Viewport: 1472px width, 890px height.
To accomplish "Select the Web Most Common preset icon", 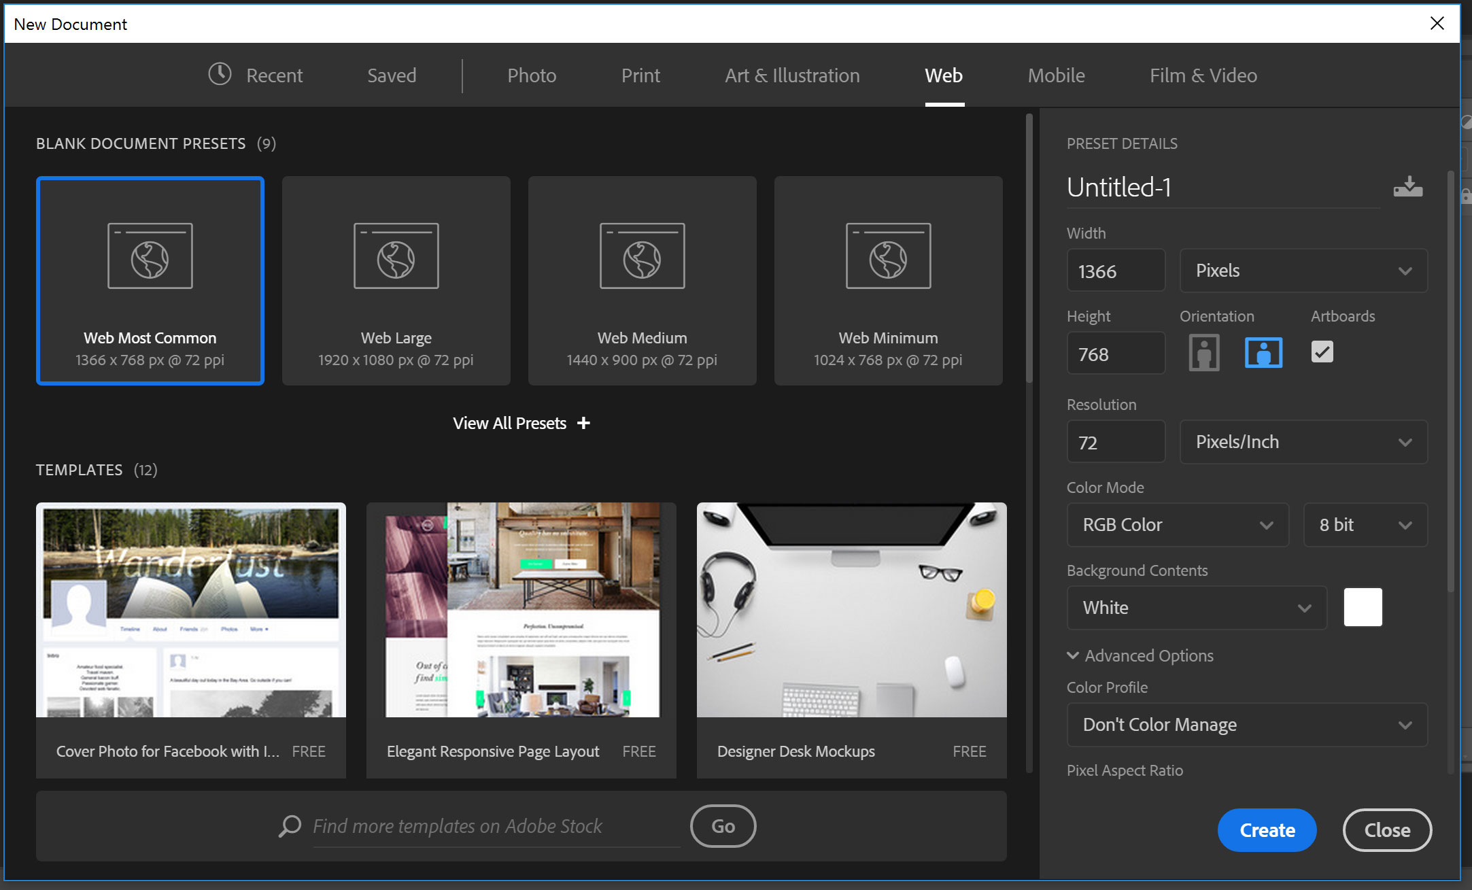I will (x=150, y=256).
